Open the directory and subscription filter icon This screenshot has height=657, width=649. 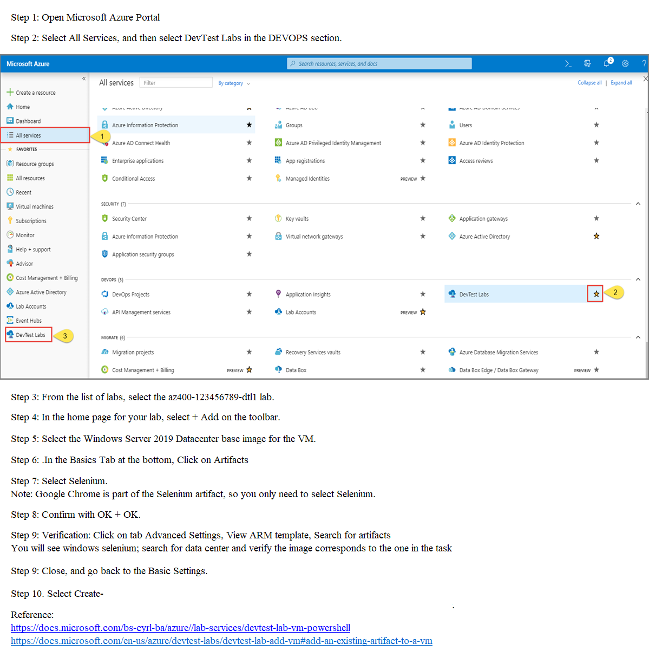pyautogui.click(x=587, y=64)
